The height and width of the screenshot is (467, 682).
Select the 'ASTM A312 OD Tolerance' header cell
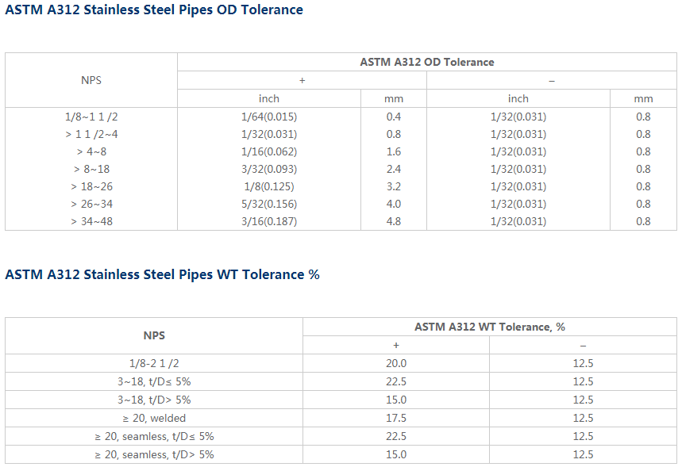426,62
